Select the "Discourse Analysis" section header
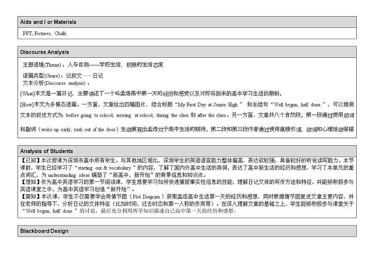 [45, 52]
